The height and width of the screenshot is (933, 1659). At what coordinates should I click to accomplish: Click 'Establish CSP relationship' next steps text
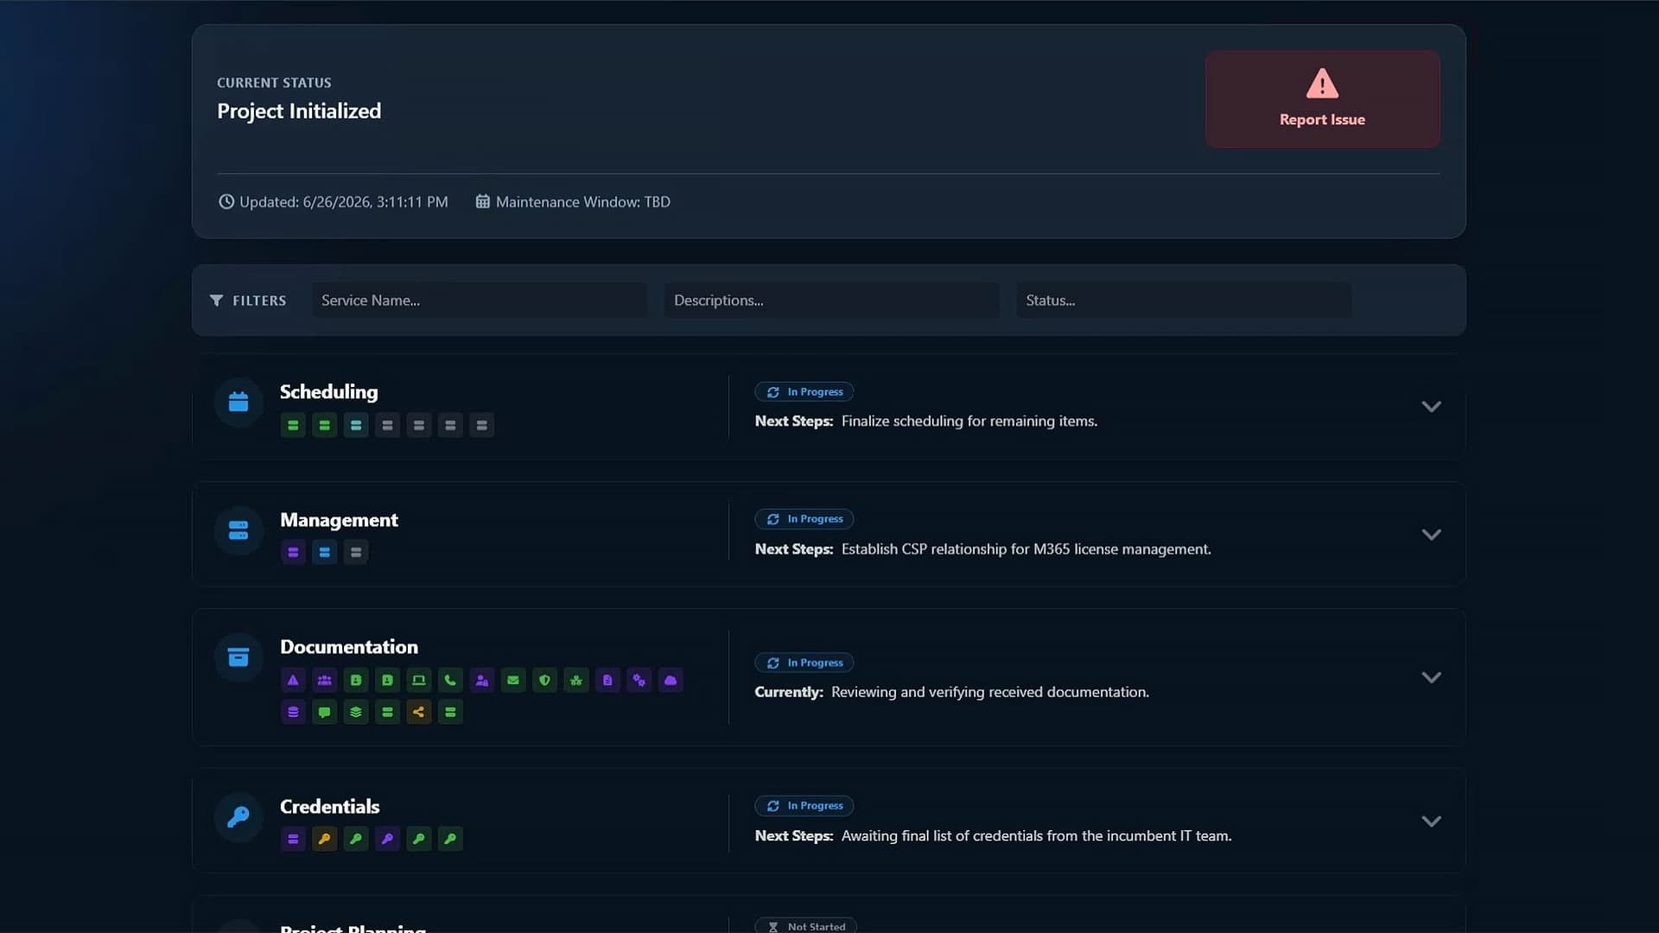(x=1027, y=549)
